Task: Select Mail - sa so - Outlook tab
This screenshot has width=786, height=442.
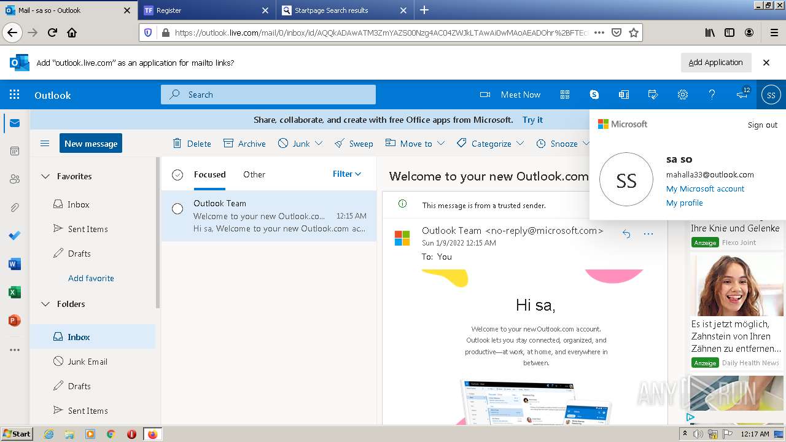Action: coord(68,10)
